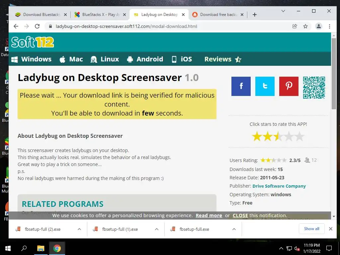Open Chrome three-dot menu

point(329,26)
